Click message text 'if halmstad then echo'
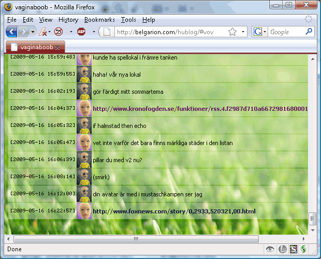This screenshot has height=259, width=321. pos(120,126)
